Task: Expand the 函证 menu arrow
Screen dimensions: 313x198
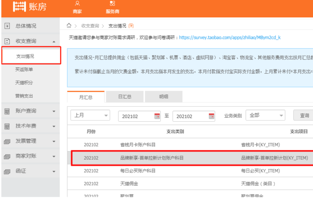Action: click(x=54, y=172)
